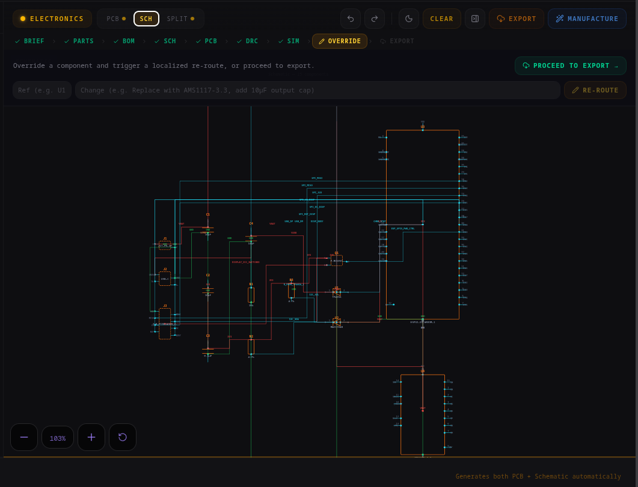The image size is (638, 487).
Task: Click the redo arrow icon
Action: tap(375, 19)
